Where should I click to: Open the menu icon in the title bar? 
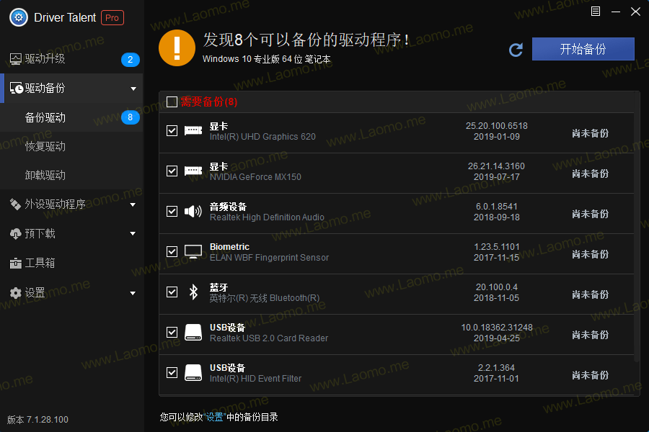coord(596,12)
